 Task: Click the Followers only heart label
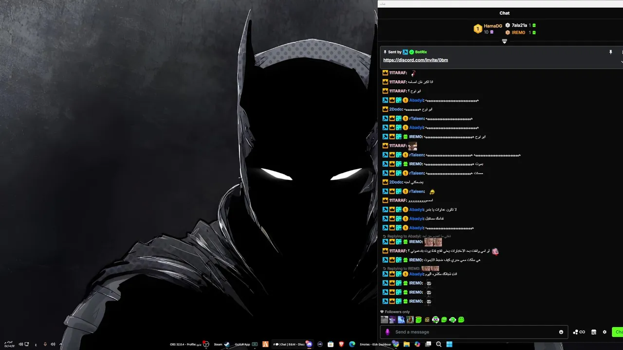pos(395,312)
